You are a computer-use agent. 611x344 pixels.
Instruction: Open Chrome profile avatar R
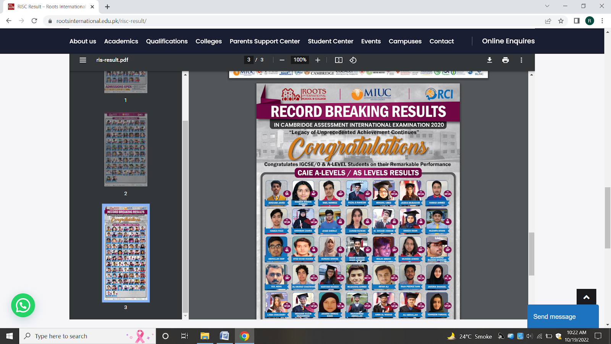click(x=590, y=21)
